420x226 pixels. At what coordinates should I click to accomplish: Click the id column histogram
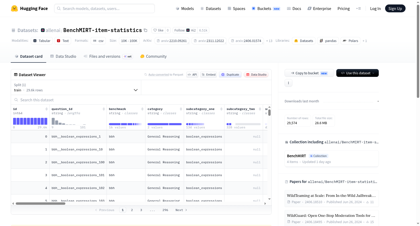pos(30,121)
